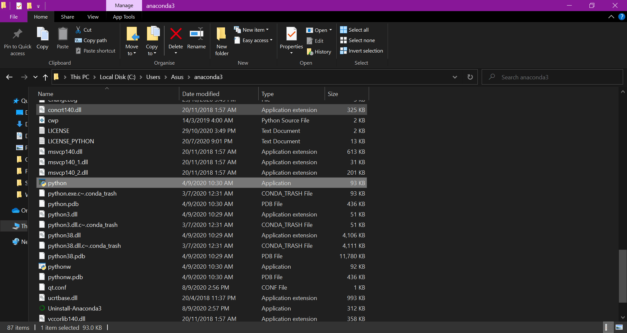Switch to the Share ribbon tab
Viewport: 627px width, 333px height.
(68, 17)
